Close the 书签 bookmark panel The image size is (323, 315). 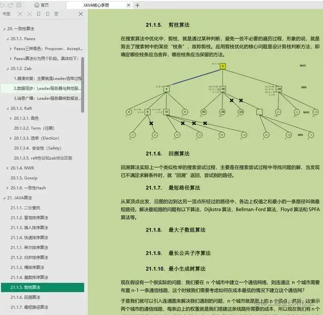pyautogui.click(x=81, y=14)
